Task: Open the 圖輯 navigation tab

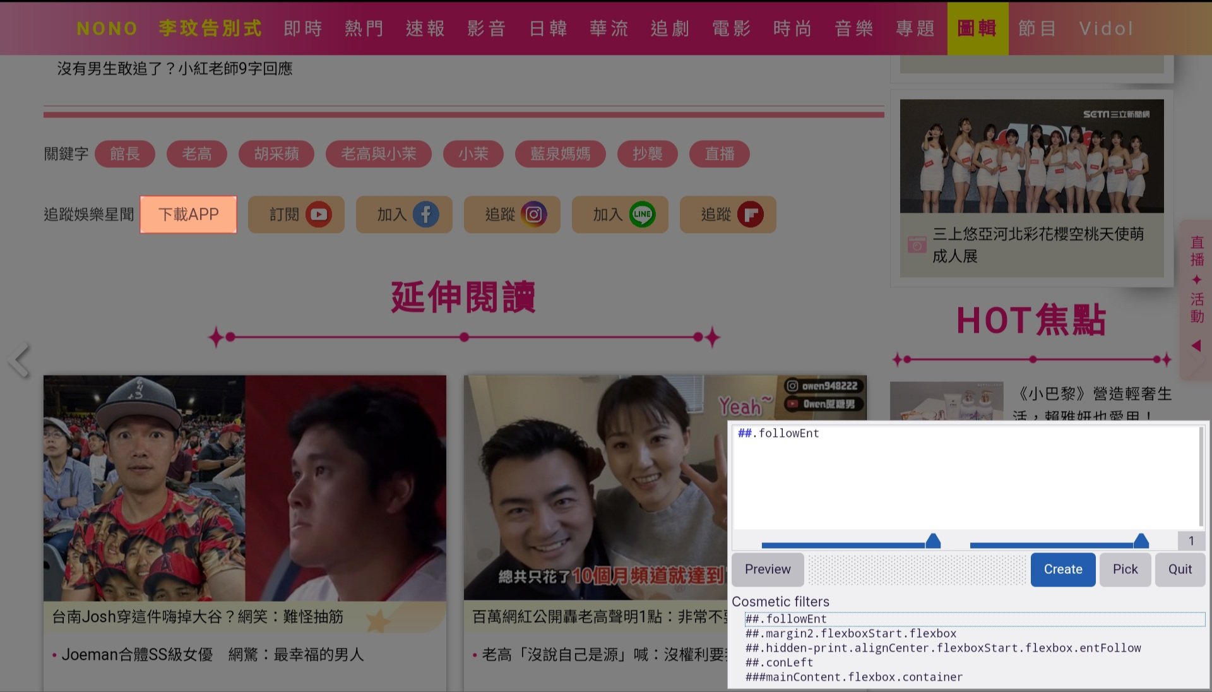Action: [977, 28]
